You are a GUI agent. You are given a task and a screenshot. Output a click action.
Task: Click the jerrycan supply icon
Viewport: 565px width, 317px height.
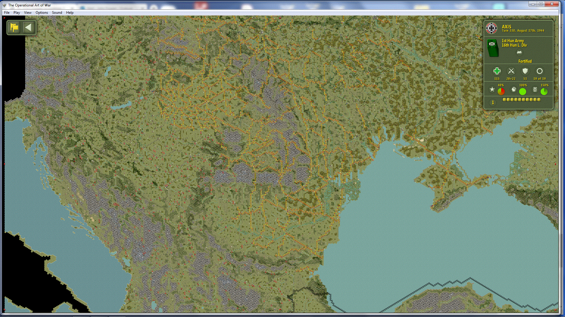click(x=535, y=89)
